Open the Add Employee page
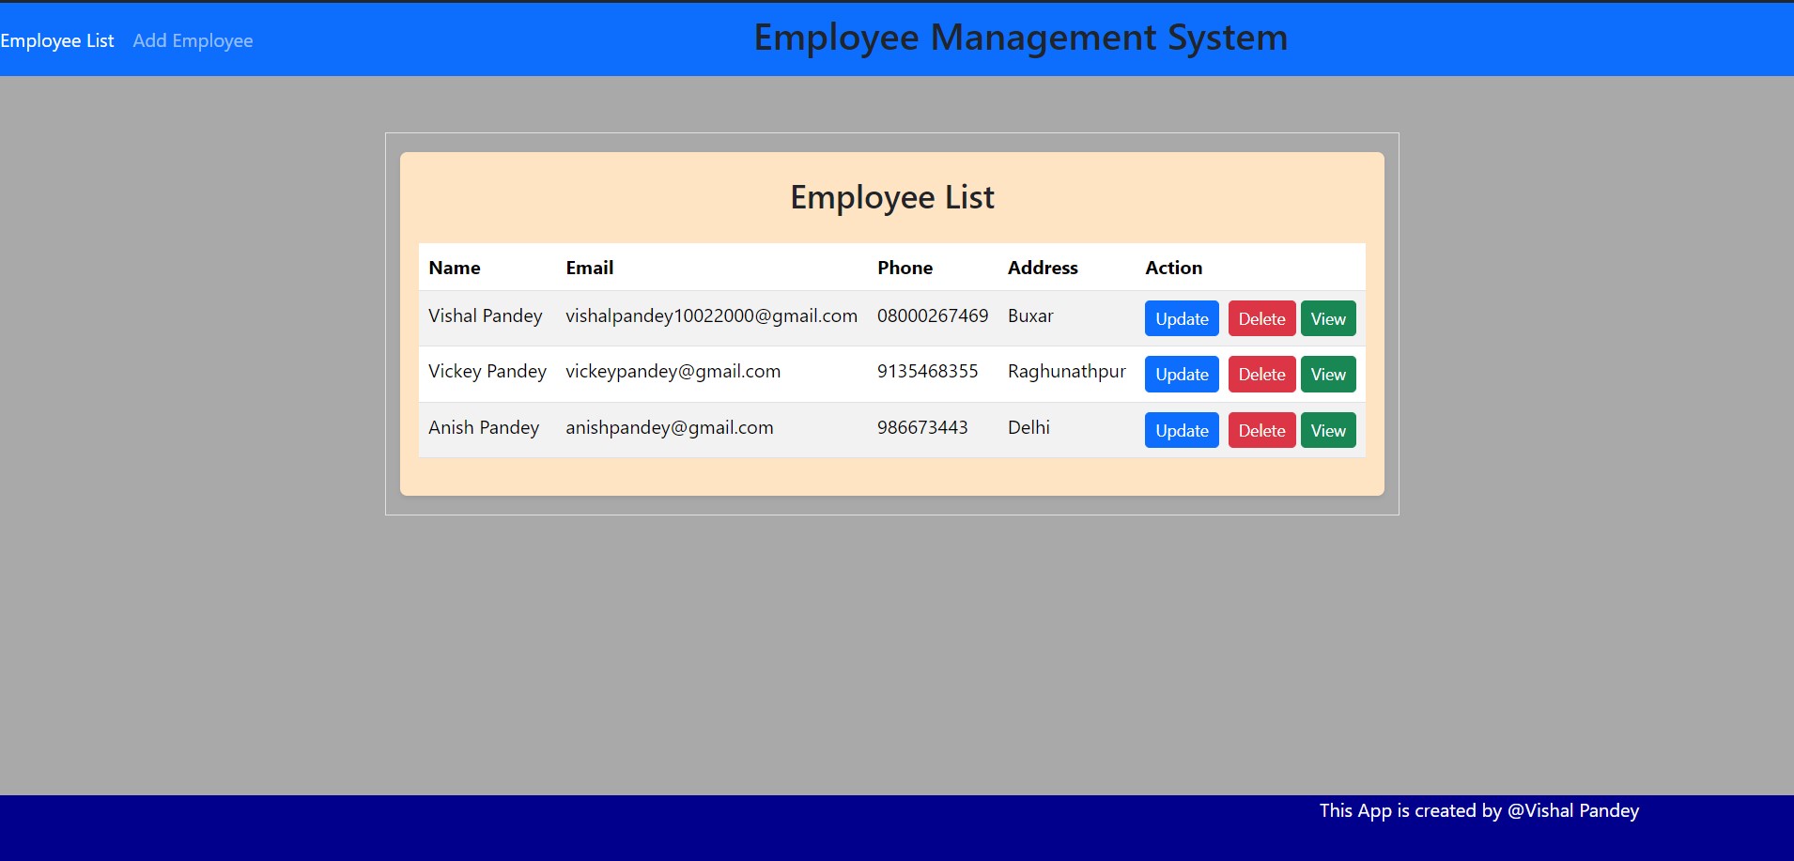The image size is (1794, 861). click(193, 40)
